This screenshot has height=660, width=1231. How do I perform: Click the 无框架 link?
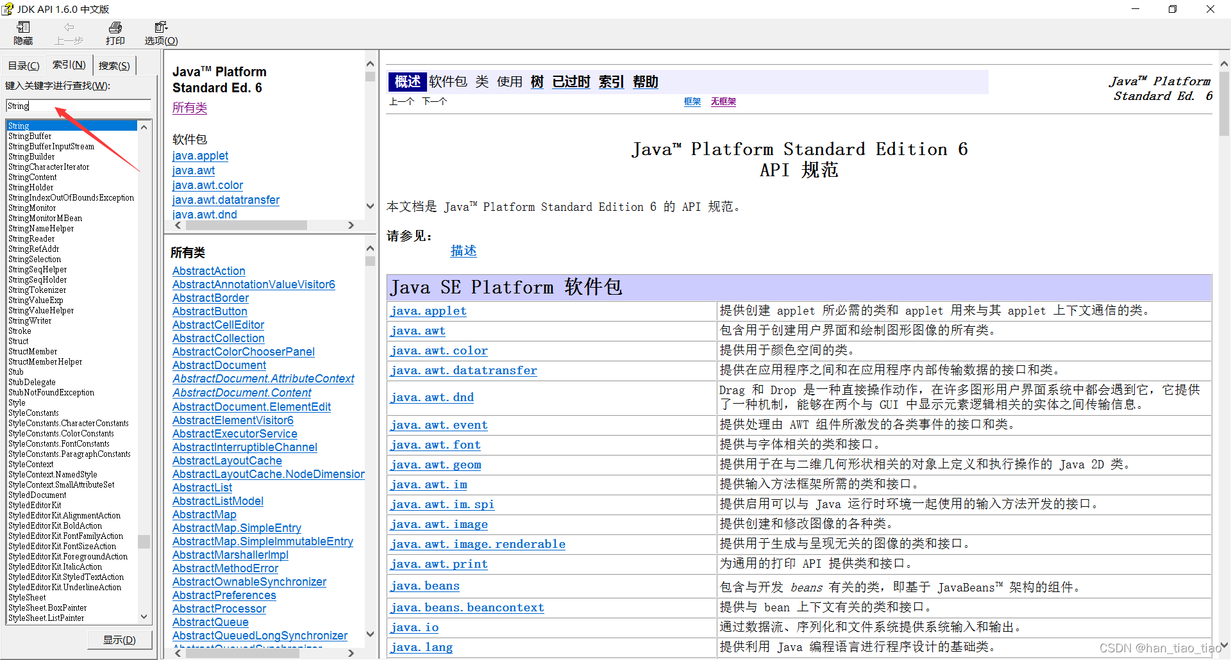click(x=723, y=101)
